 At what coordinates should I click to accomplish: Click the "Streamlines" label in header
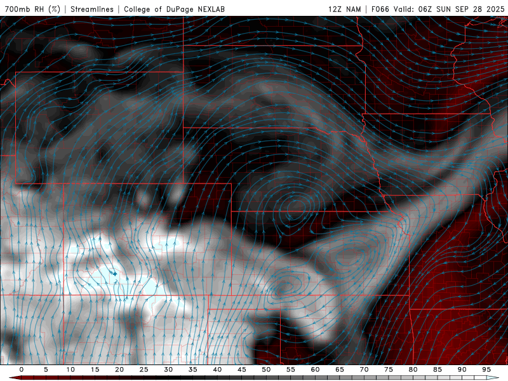click(x=92, y=9)
